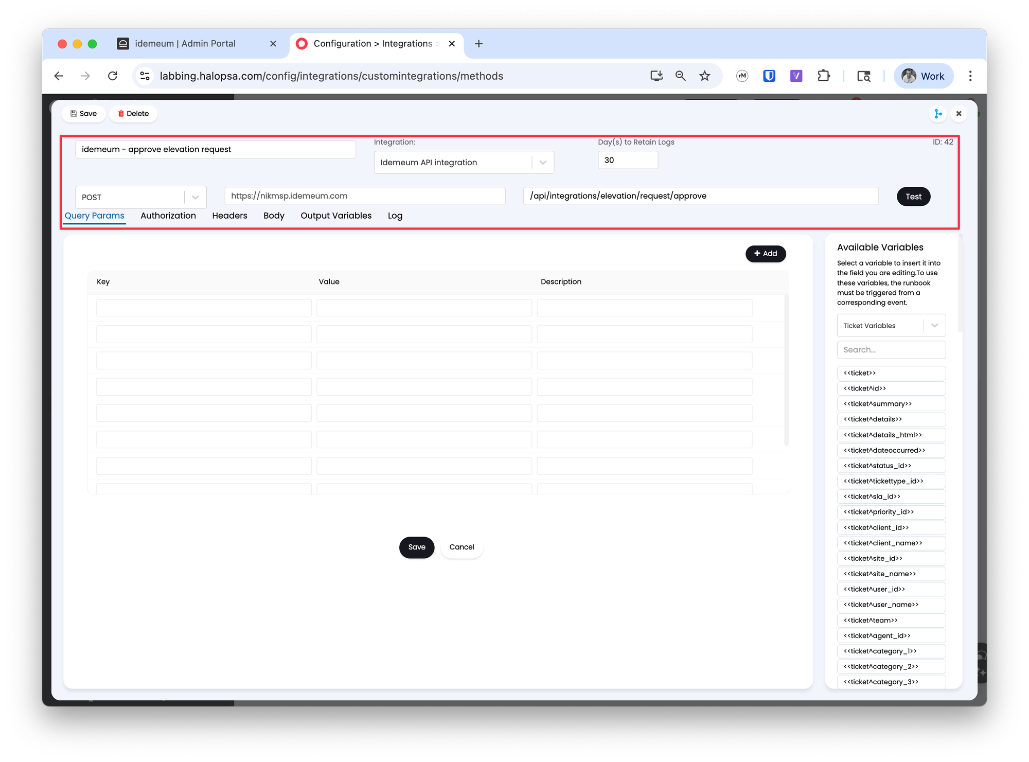This screenshot has width=1029, height=762.
Task: Click the base URL field nikmsp.idemeum.com
Action: [365, 196]
